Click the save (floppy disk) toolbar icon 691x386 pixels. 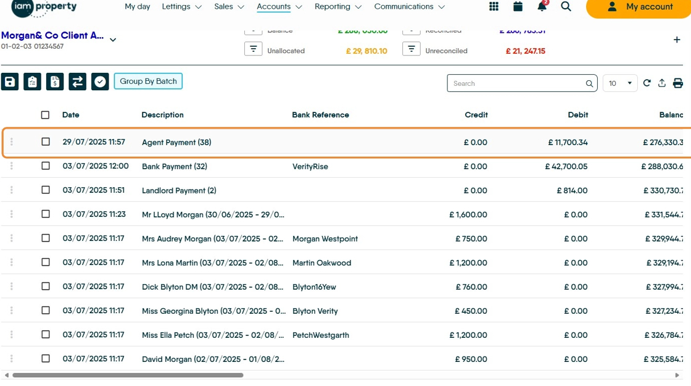(x=10, y=82)
